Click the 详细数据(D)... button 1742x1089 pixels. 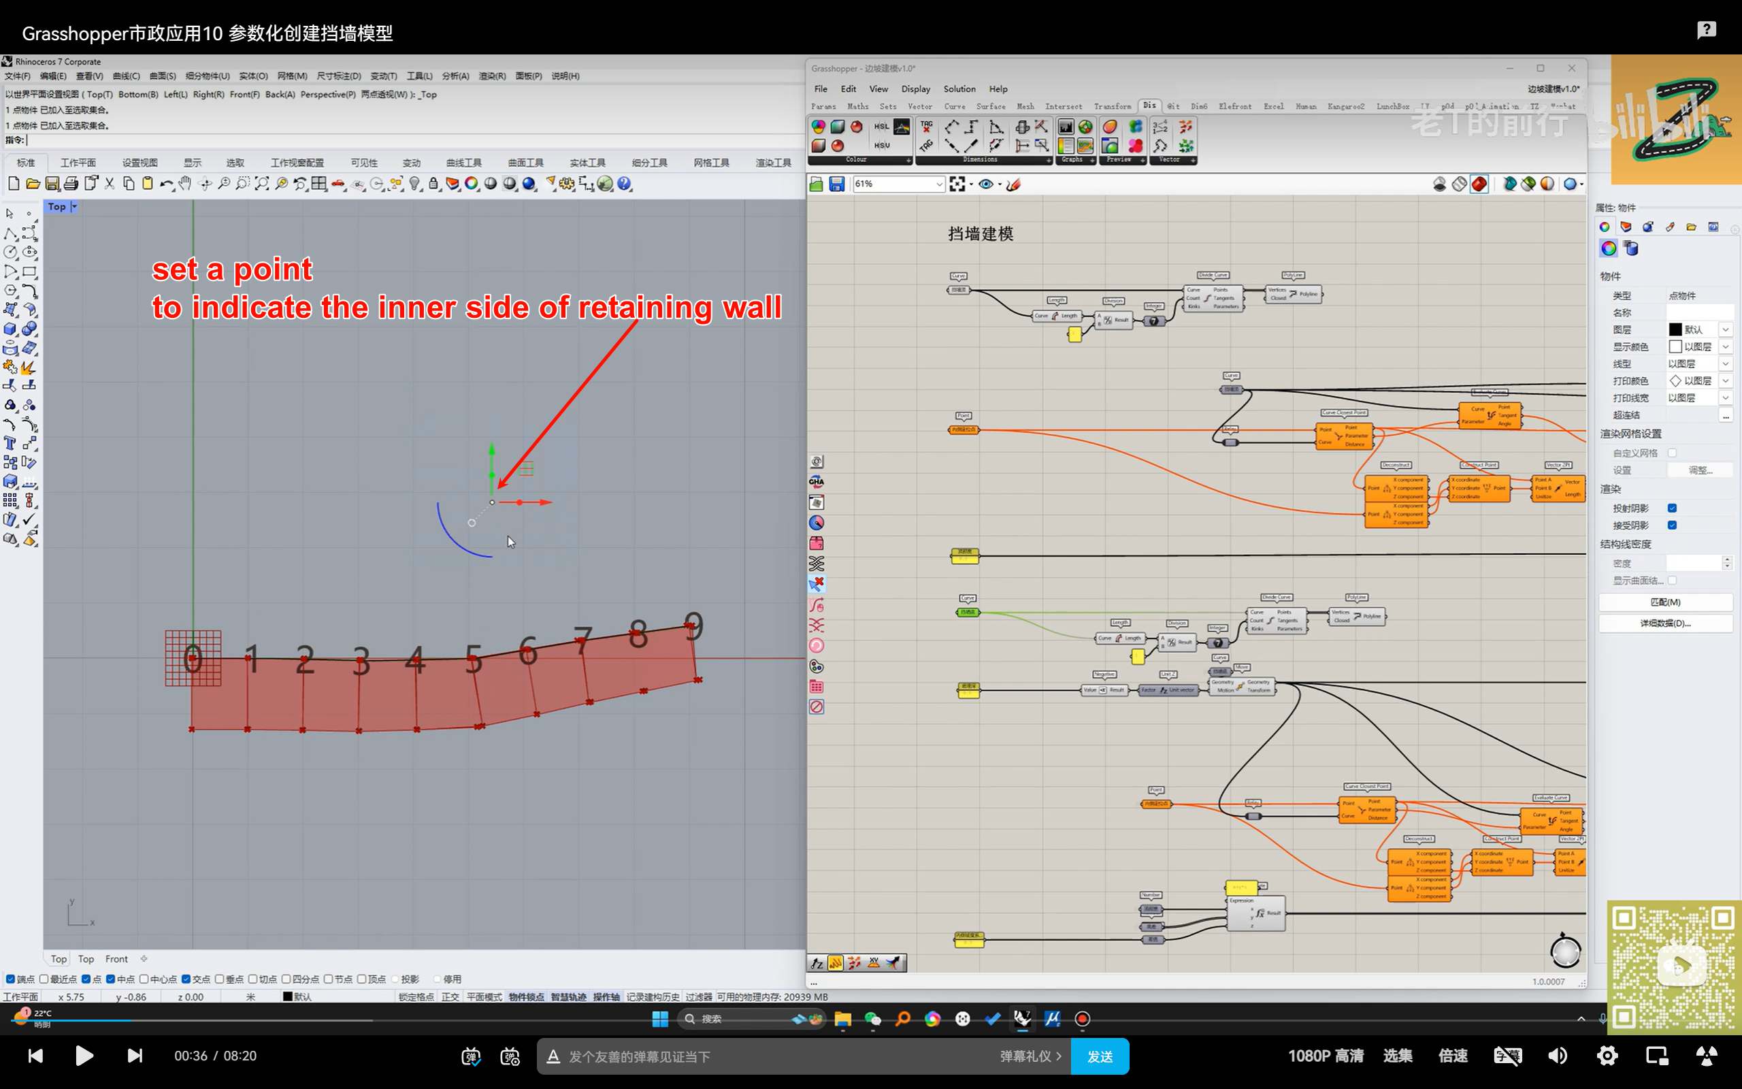coord(1665,623)
